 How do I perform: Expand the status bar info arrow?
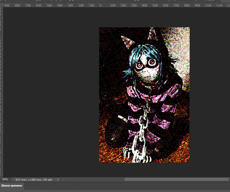(58, 179)
